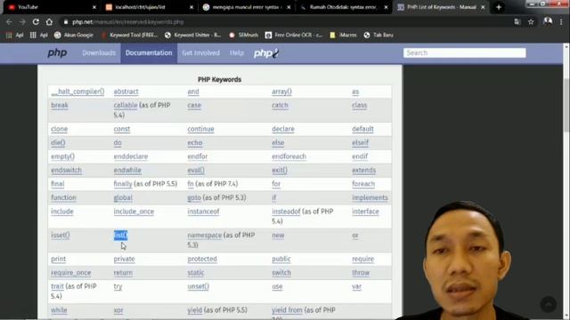The height and width of the screenshot is (320, 570).
Task: Open the iMacros bookmark folder
Action: [x=343, y=36]
